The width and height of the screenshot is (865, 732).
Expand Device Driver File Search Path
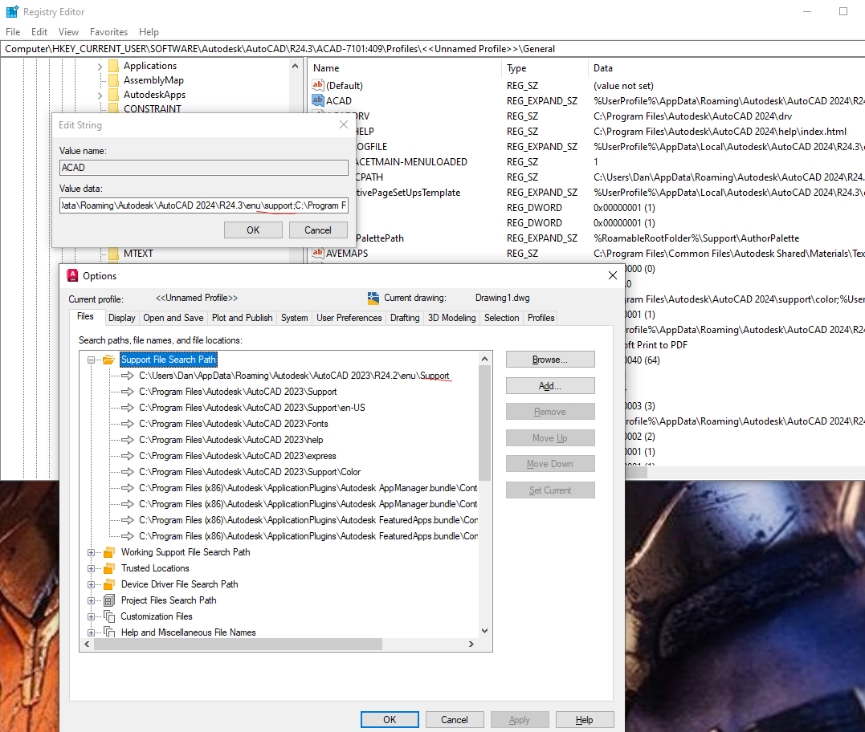coord(91,584)
